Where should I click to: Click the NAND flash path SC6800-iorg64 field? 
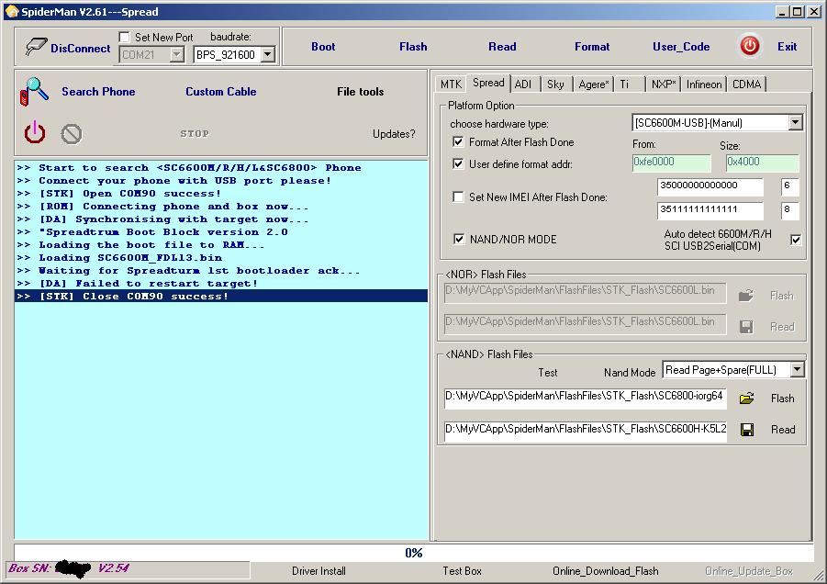585,399
